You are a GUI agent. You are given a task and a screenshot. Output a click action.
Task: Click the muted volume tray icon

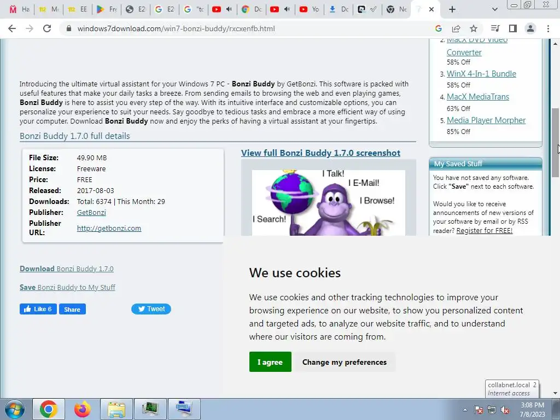505,410
